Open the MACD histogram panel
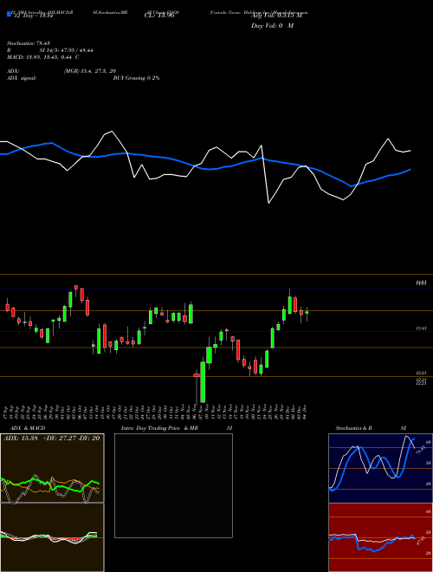 point(52,537)
